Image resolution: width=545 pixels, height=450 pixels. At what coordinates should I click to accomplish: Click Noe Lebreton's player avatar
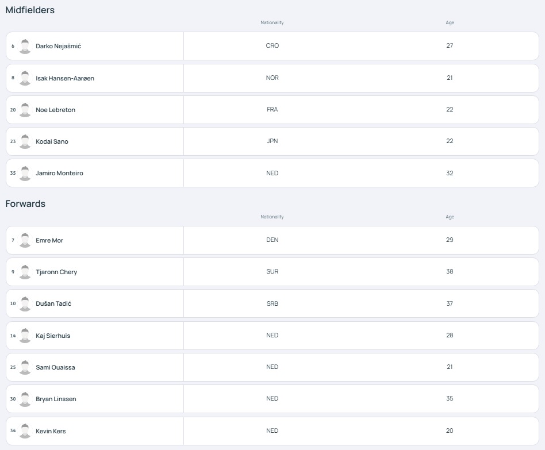[25, 110]
